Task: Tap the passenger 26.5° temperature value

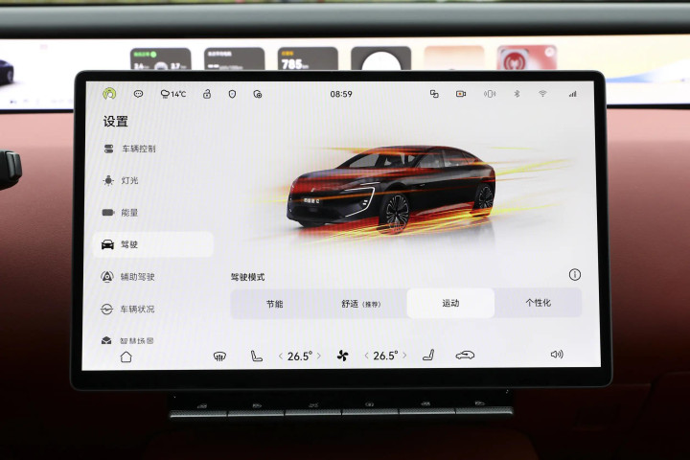Action: [x=385, y=356]
